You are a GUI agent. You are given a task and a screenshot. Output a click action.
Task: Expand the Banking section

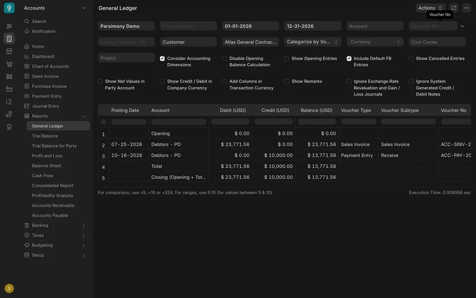[x=84, y=226]
